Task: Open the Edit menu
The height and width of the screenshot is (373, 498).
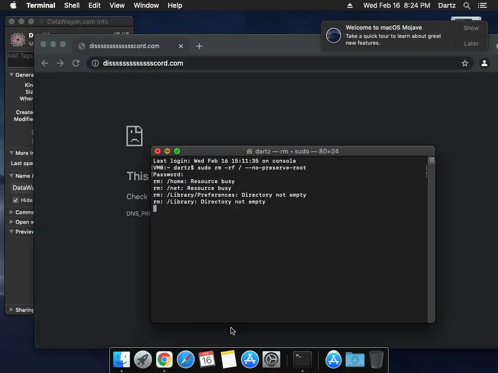Action: [94, 5]
